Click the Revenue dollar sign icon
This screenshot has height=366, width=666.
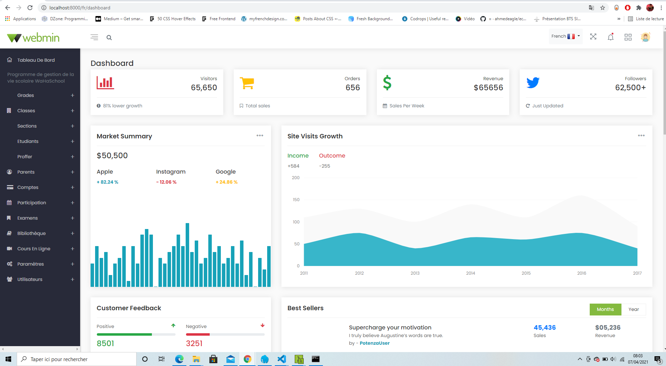[387, 83]
